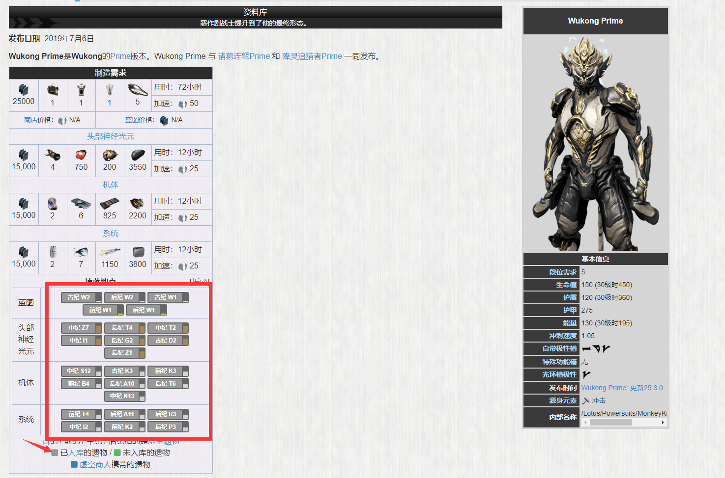The height and width of the screenshot is (478, 725).
Task: Open Wukong Prime: 更新25.3.0 link
Action: (622, 388)
